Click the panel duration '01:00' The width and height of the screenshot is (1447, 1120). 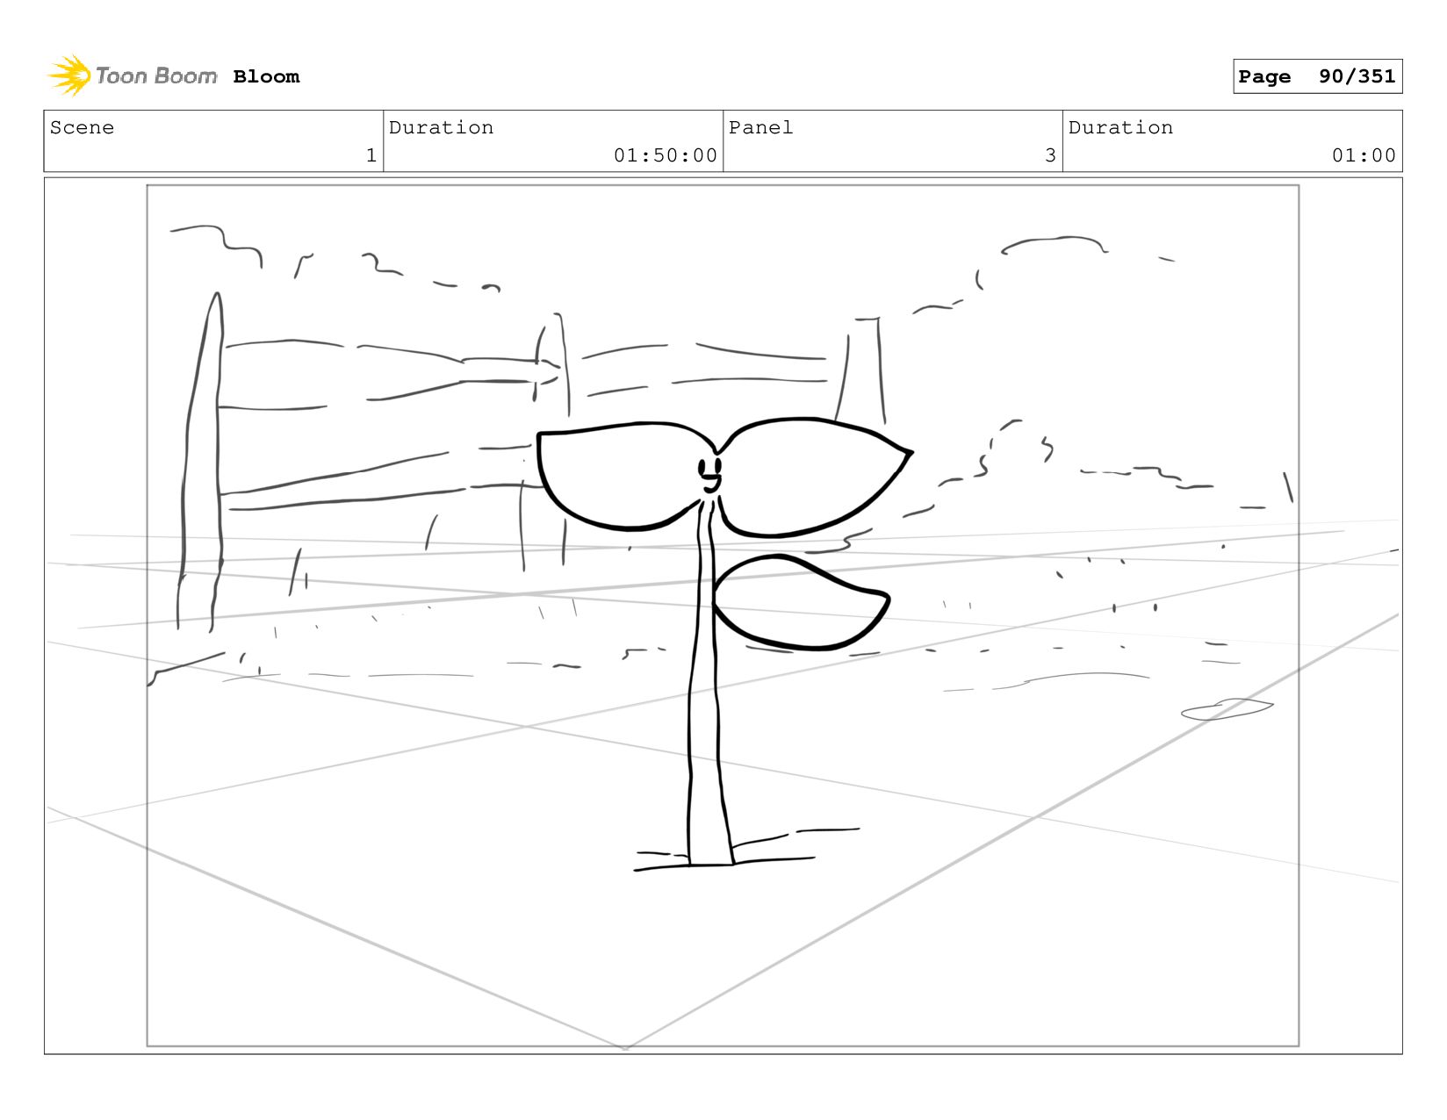(1364, 155)
